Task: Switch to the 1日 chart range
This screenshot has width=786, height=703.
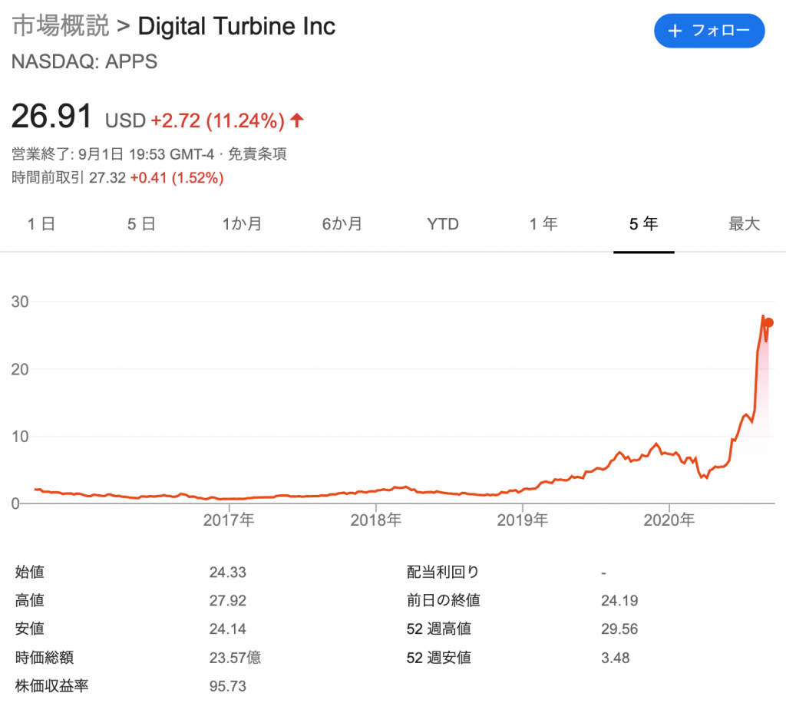Action: click(x=41, y=224)
